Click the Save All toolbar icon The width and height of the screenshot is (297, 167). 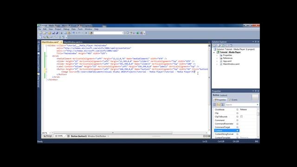(x=57, y=33)
